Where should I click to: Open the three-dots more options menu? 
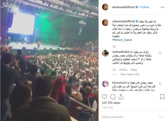point(162,7)
